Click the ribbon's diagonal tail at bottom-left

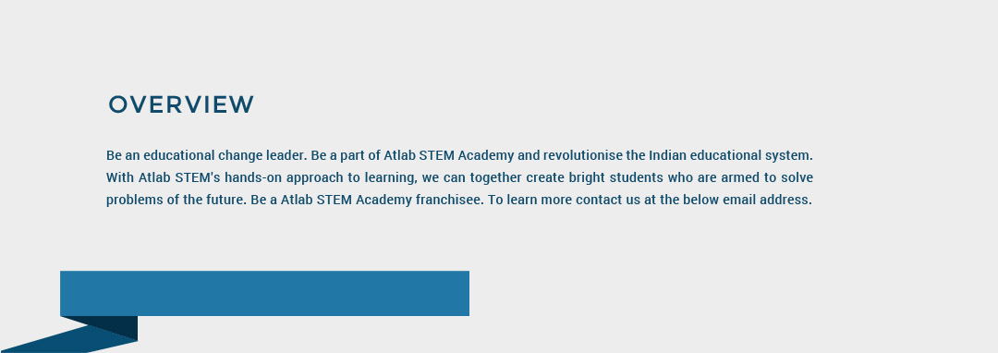coord(64,340)
